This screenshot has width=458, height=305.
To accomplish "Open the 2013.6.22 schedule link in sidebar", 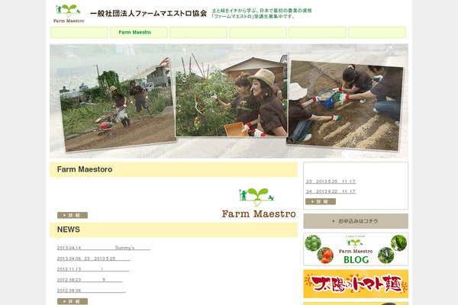I will pyautogui.click(x=331, y=191).
